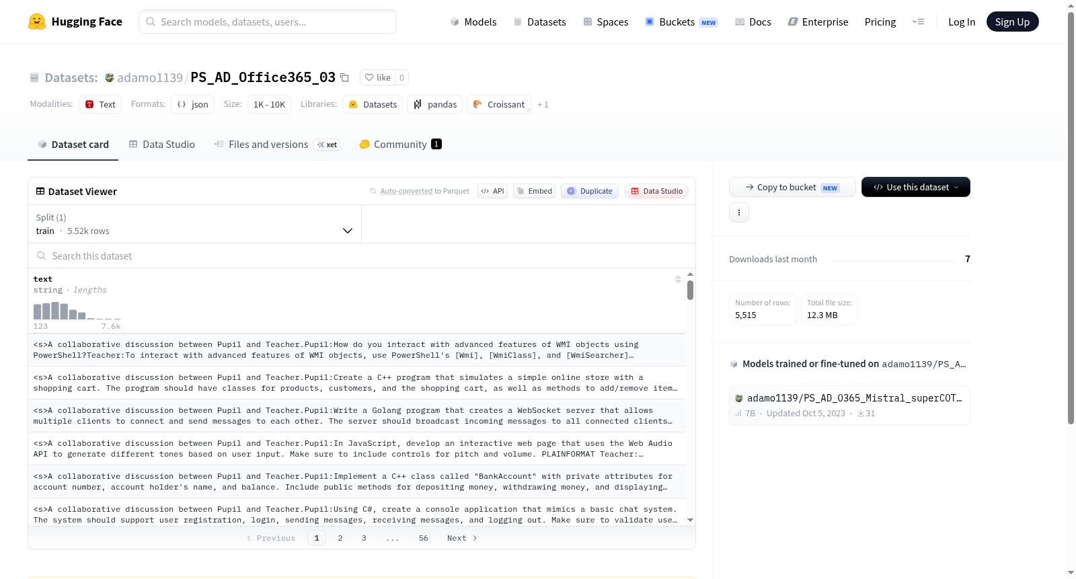
Task: Open the Docs menu item
Action: 753,22
